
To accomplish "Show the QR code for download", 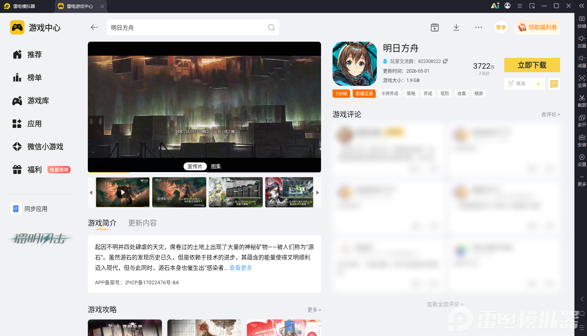I will point(554,84).
